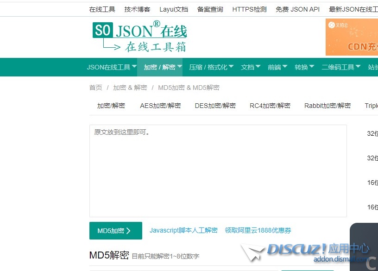The height and width of the screenshot is (271, 378).
Task: Open the 领取阿里云1888优惠券 link
Action: (x=258, y=230)
